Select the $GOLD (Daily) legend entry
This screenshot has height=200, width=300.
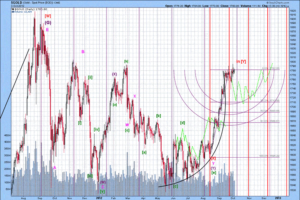click(x=28, y=9)
